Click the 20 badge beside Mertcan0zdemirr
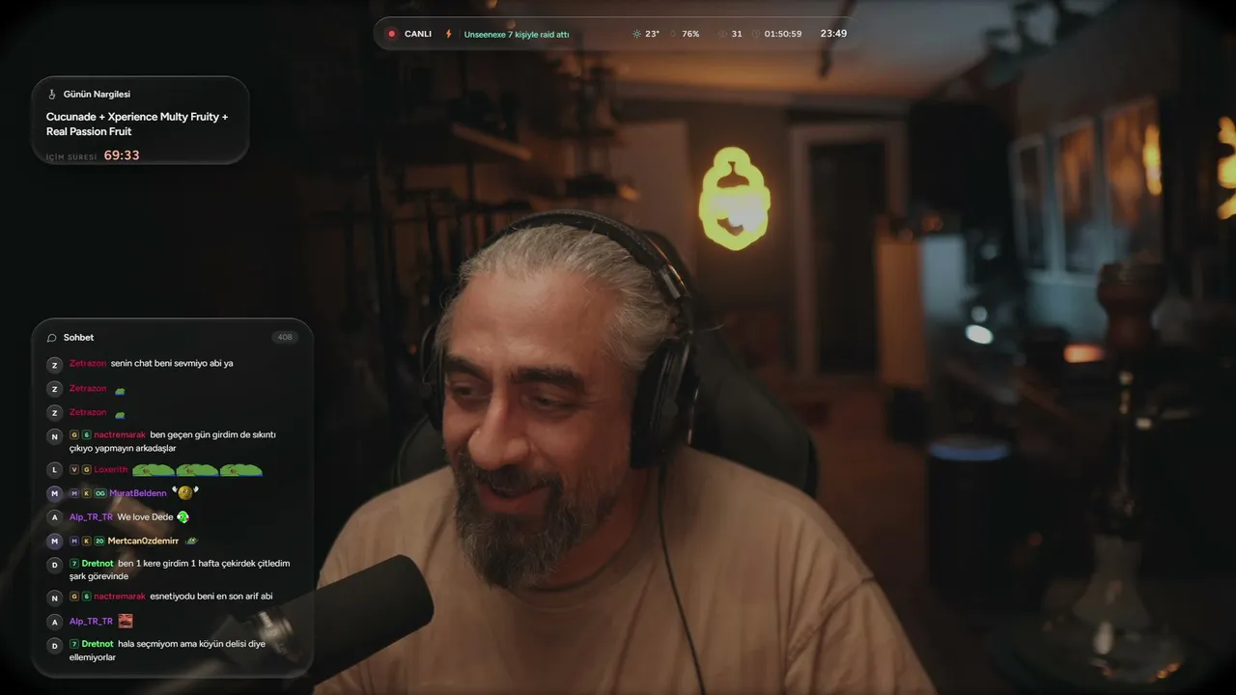The image size is (1236, 695). coord(99,541)
